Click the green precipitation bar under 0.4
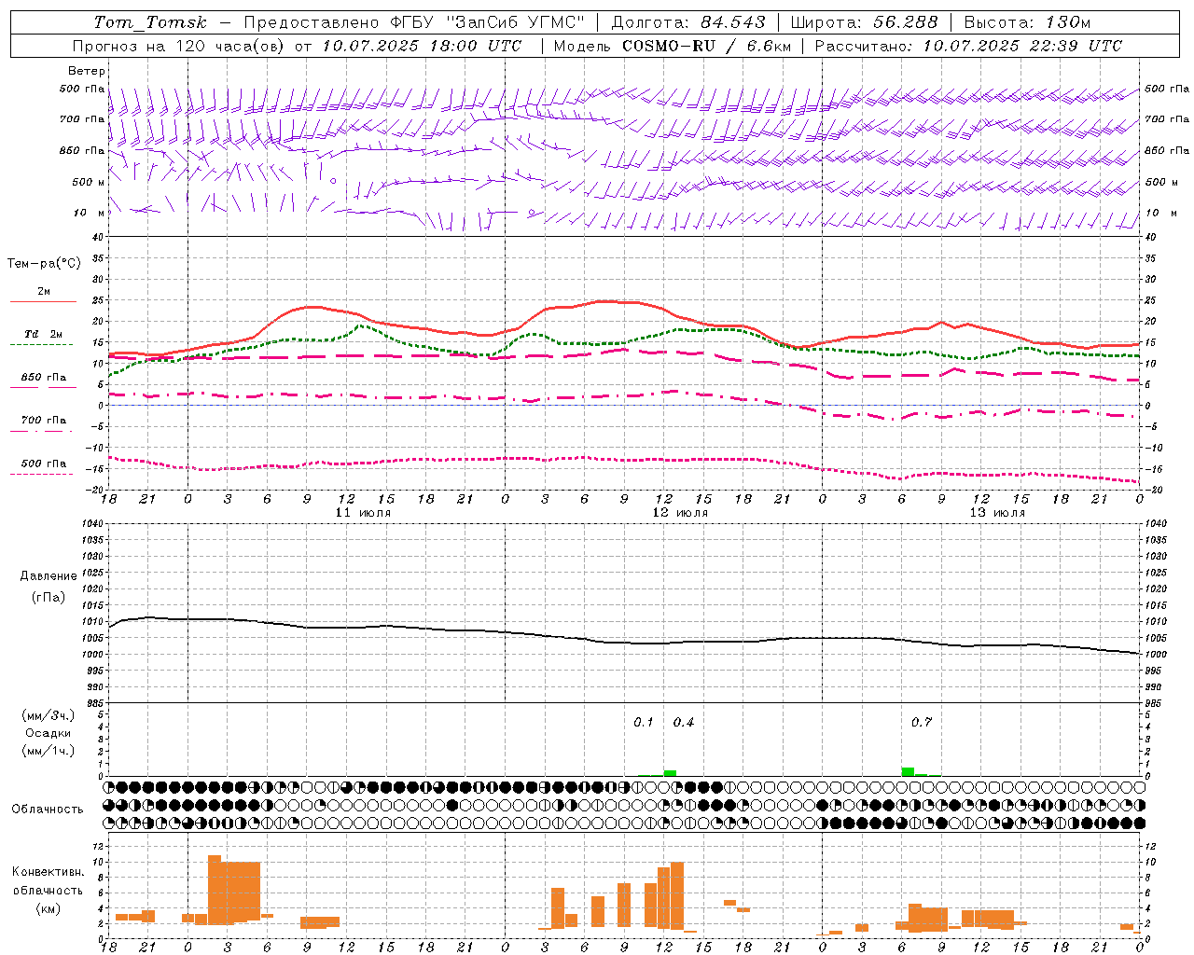1194x955 pixels. pyautogui.click(x=670, y=772)
